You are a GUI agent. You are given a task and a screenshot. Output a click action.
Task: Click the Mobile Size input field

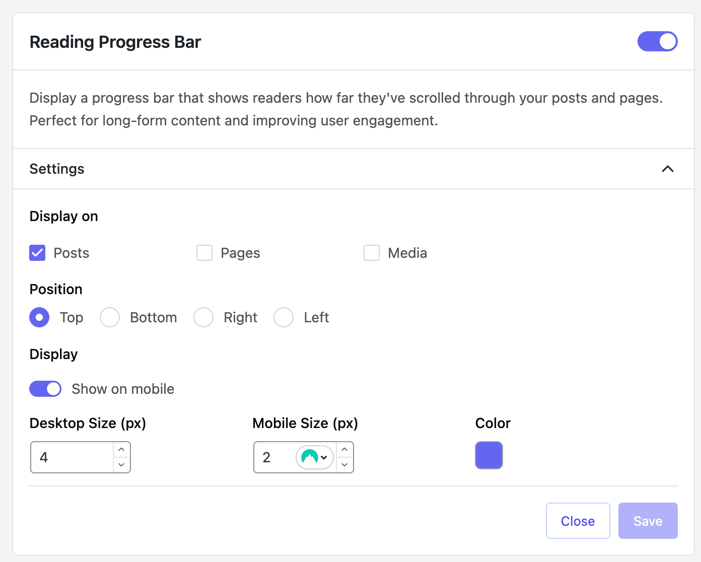pos(274,457)
